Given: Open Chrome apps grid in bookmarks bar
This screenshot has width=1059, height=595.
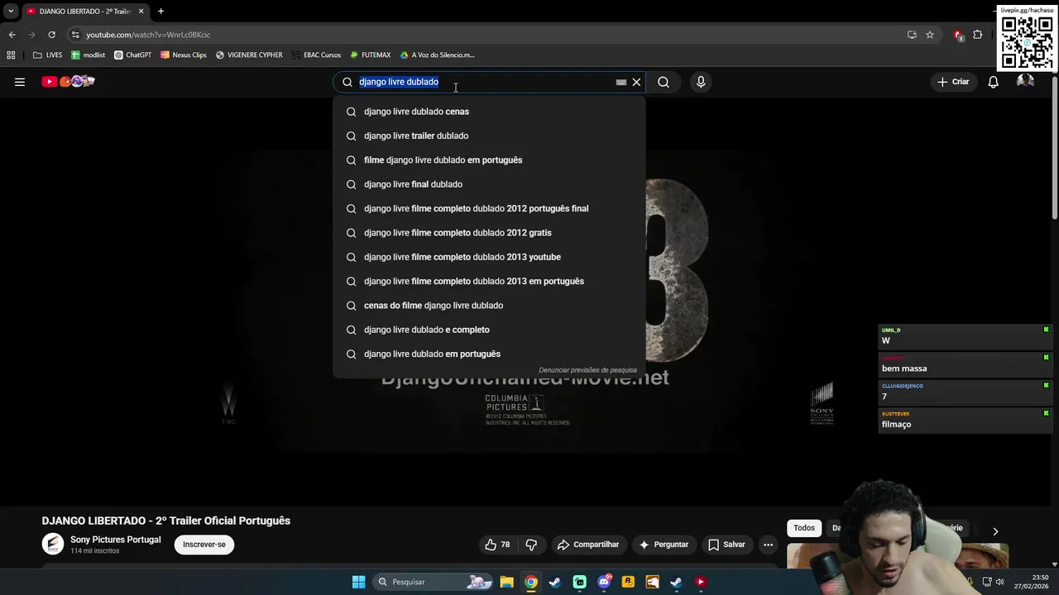Looking at the screenshot, I should 11,55.
